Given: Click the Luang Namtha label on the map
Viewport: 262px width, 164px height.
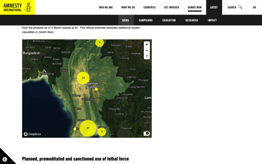Looking at the screenshot, I should point(137,87).
